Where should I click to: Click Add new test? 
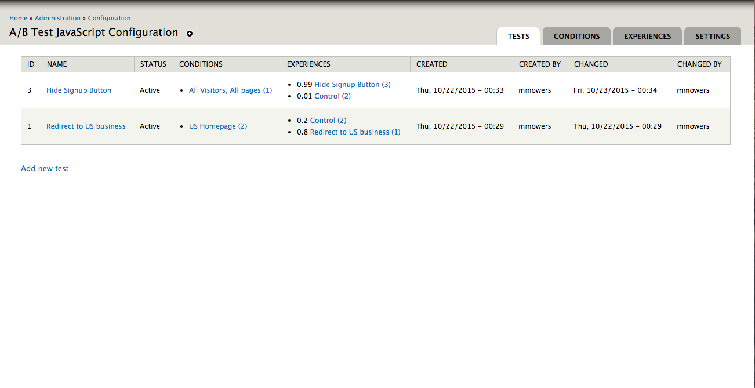[x=45, y=168]
